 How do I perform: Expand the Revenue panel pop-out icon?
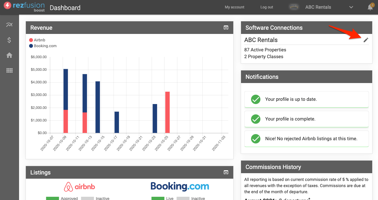226,28
